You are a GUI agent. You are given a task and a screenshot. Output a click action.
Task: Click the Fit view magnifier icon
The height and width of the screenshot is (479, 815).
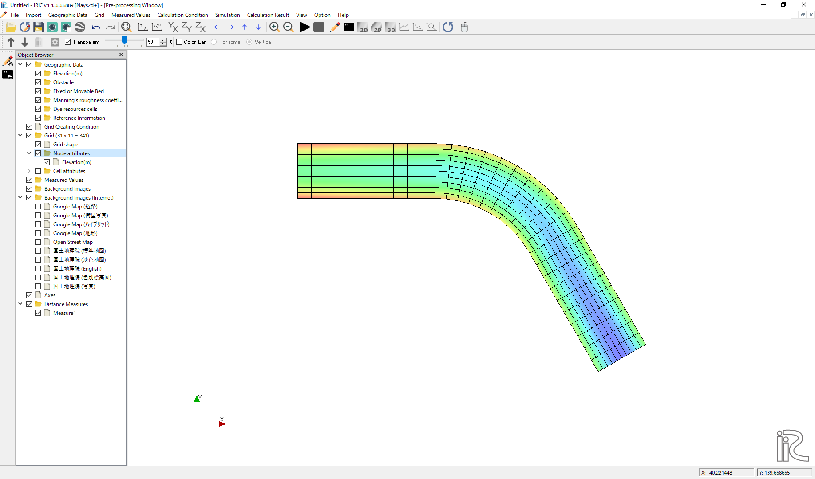126,27
